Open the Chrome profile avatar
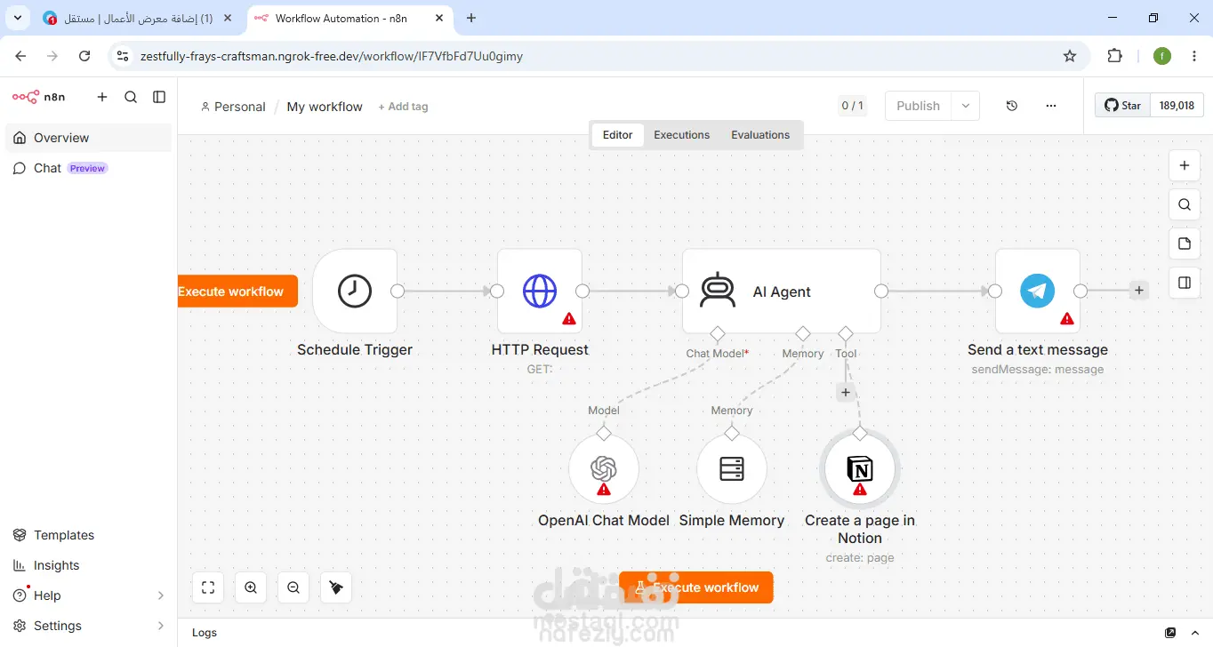Image resolution: width=1213 pixels, height=647 pixels. point(1162,56)
